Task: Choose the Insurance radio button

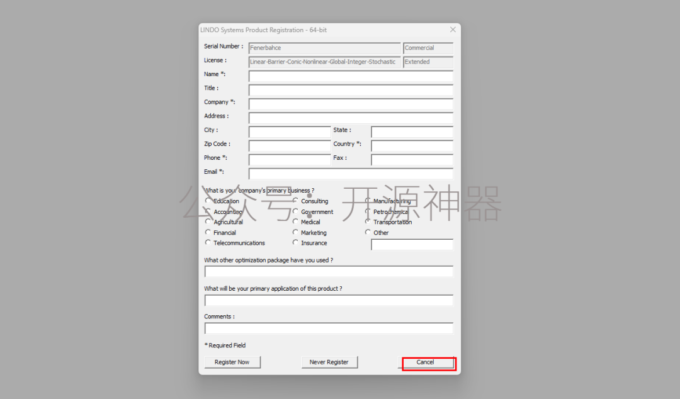Action: click(x=295, y=243)
